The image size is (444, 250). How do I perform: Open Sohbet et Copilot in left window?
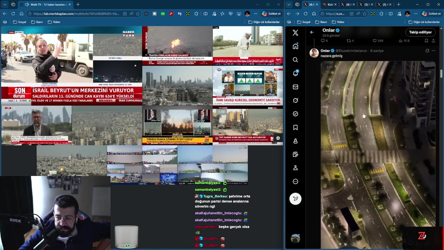pos(271,14)
